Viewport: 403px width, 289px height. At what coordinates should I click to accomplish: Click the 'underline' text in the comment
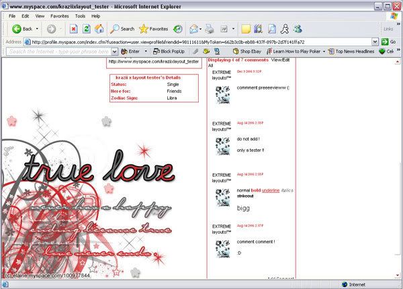[271, 190]
